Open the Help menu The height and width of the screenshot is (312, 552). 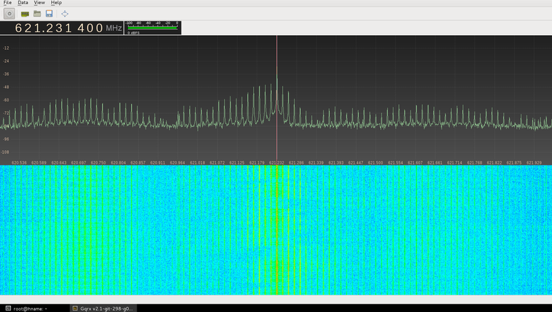click(x=56, y=3)
